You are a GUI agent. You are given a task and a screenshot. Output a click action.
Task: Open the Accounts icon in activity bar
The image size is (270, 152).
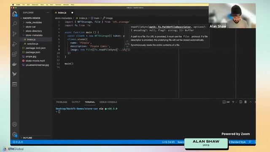click(x=15, y=124)
